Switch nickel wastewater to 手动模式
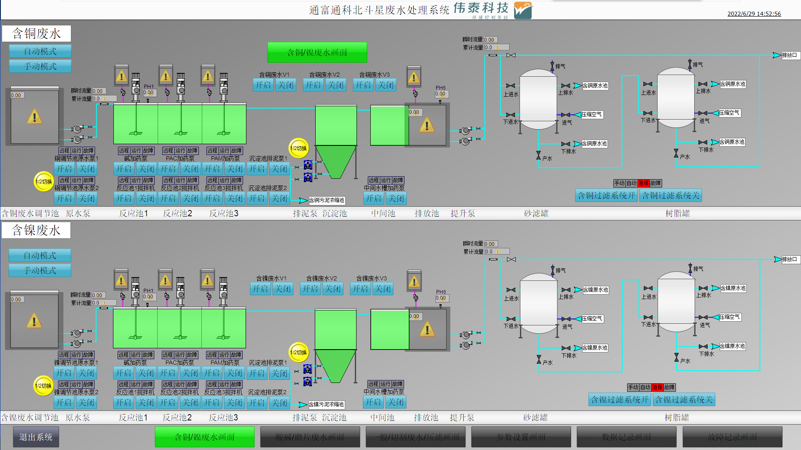This screenshot has height=450, width=801. [x=40, y=270]
